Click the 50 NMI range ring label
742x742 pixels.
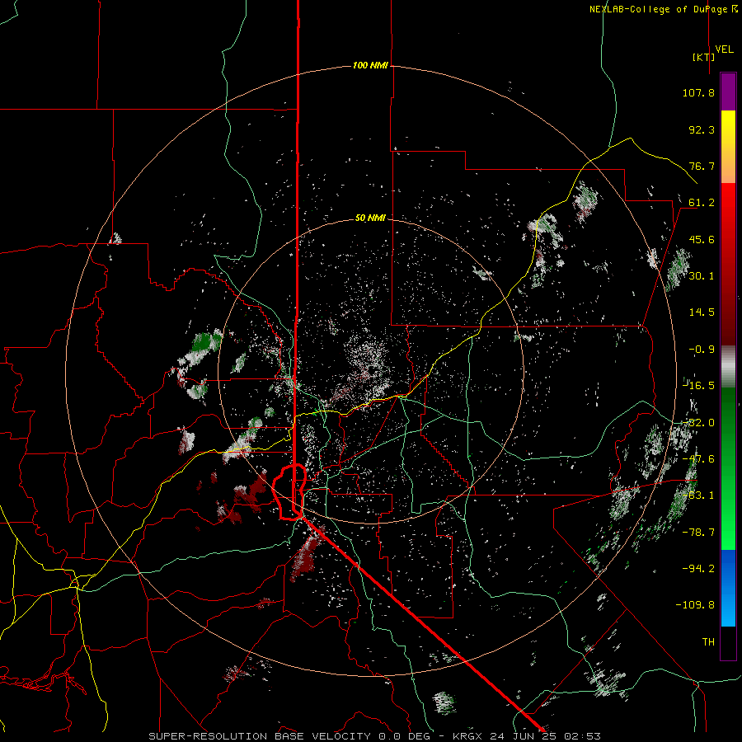pos(370,218)
